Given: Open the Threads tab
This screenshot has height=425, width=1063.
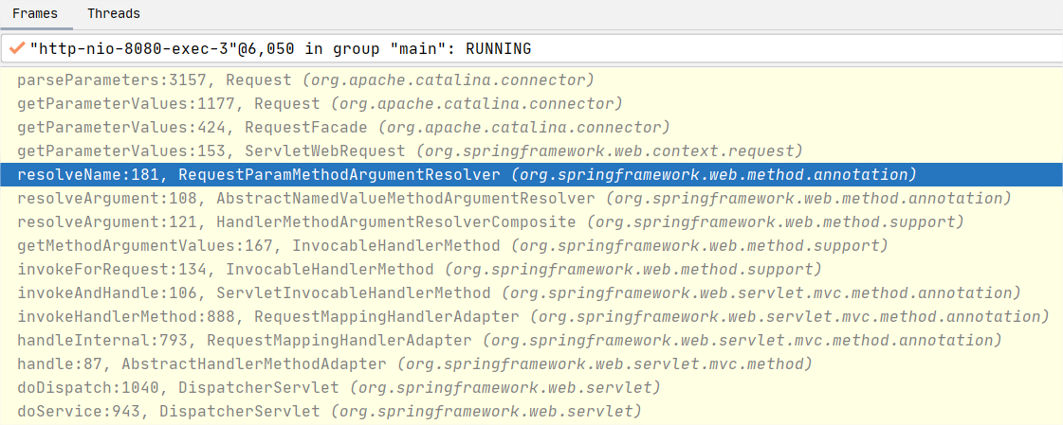Looking at the screenshot, I should coord(114,14).
